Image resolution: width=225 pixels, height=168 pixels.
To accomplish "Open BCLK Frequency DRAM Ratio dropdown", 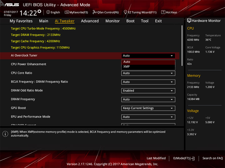I will 148,82.
